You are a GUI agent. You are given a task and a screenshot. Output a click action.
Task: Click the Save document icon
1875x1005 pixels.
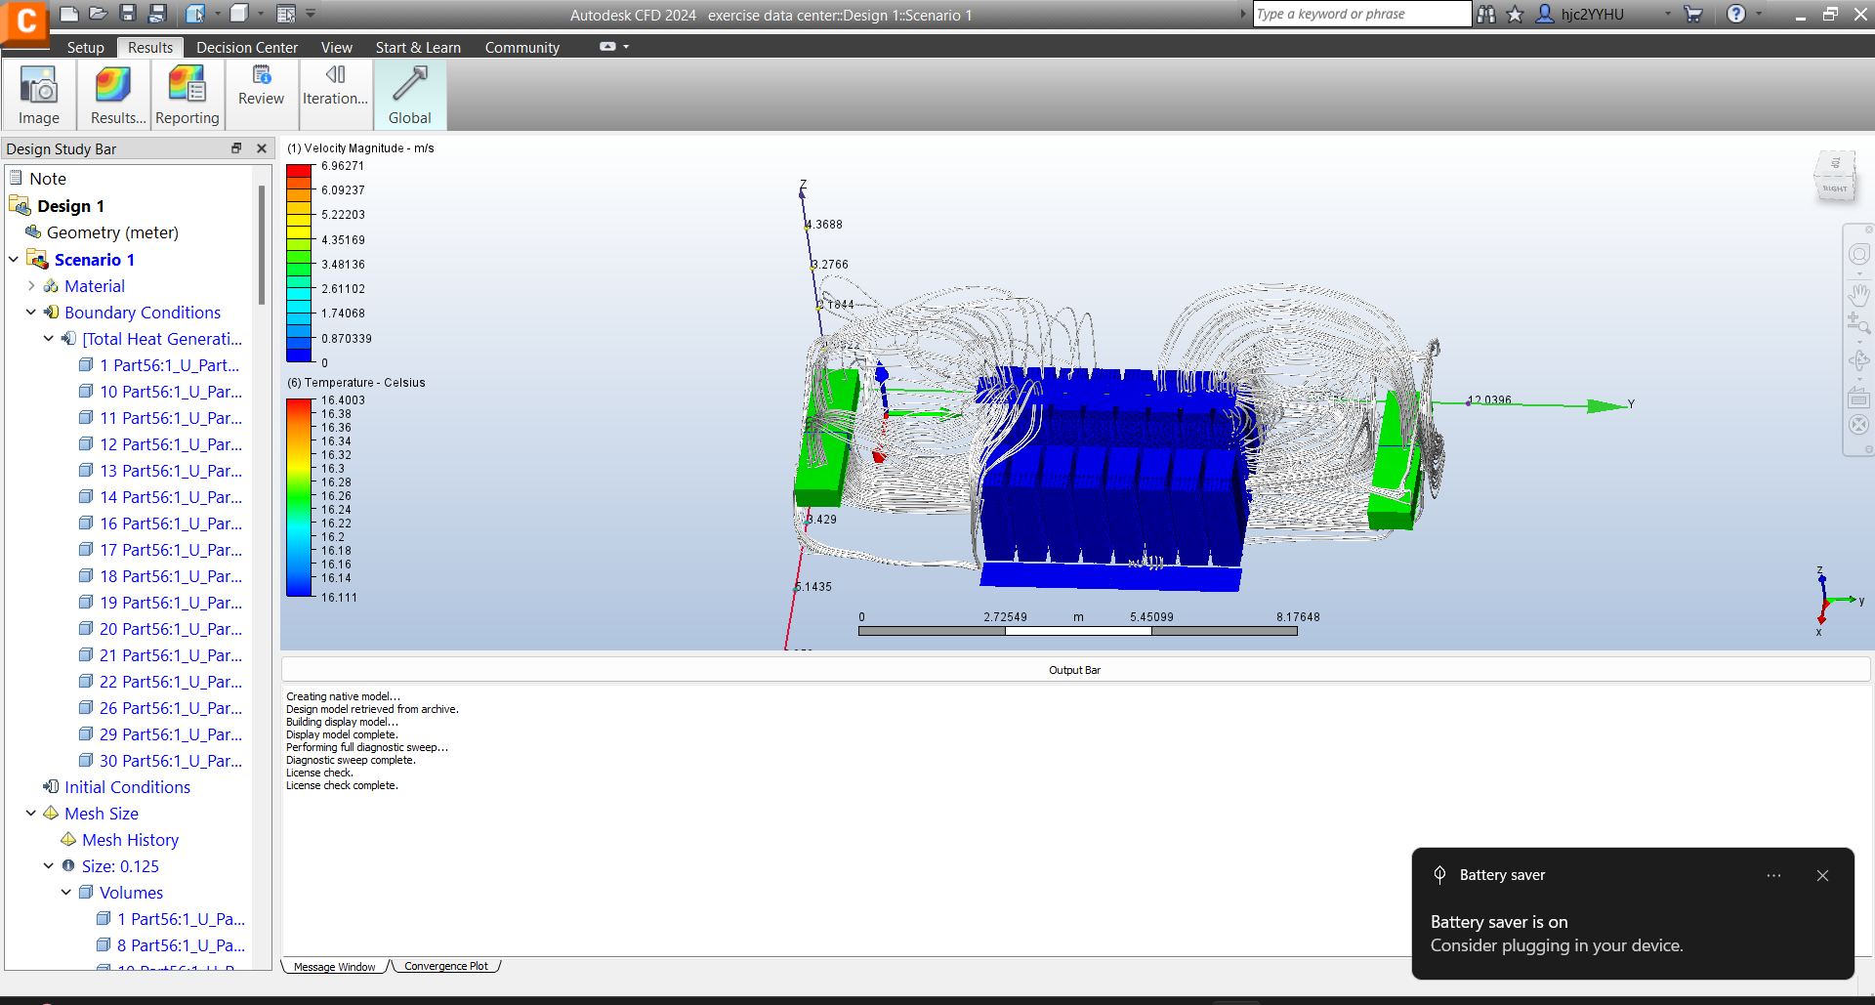click(x=128, y=14)
